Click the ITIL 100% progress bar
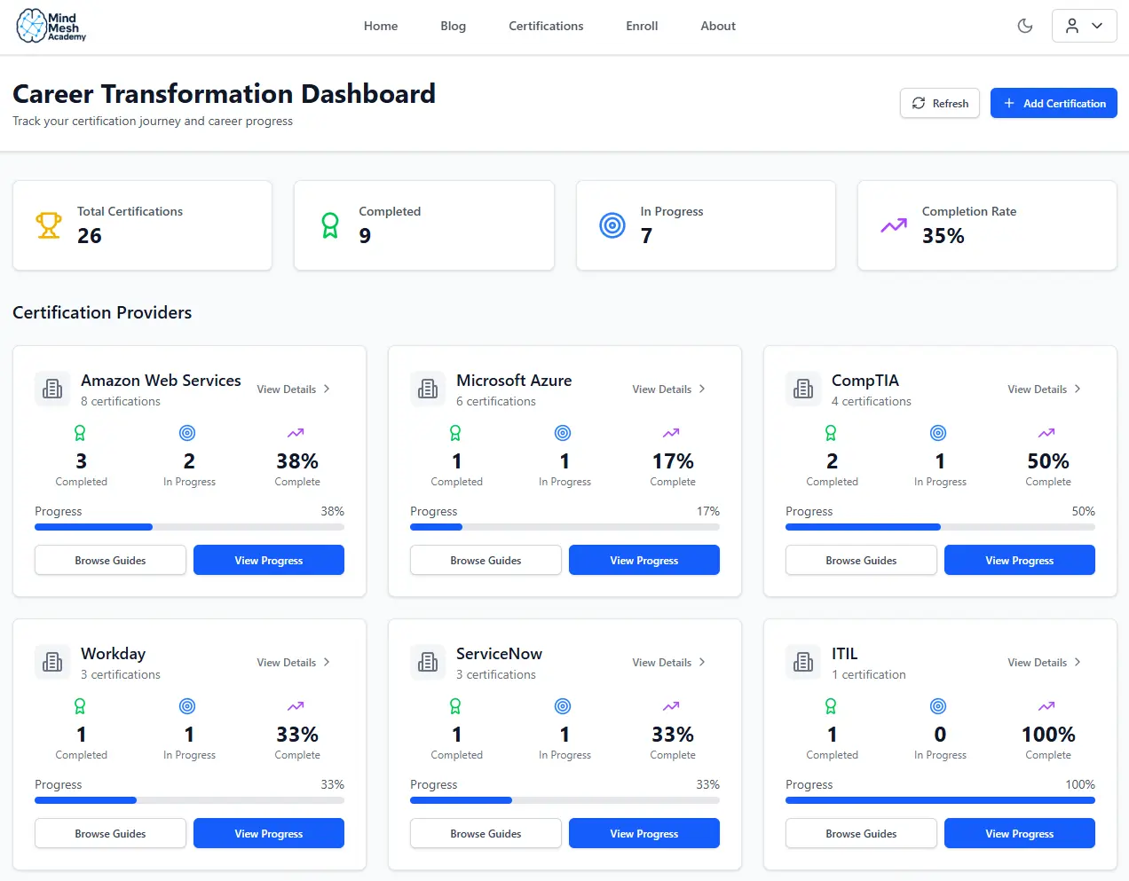The image size is (1129, 881). click(x=940, y=800)
